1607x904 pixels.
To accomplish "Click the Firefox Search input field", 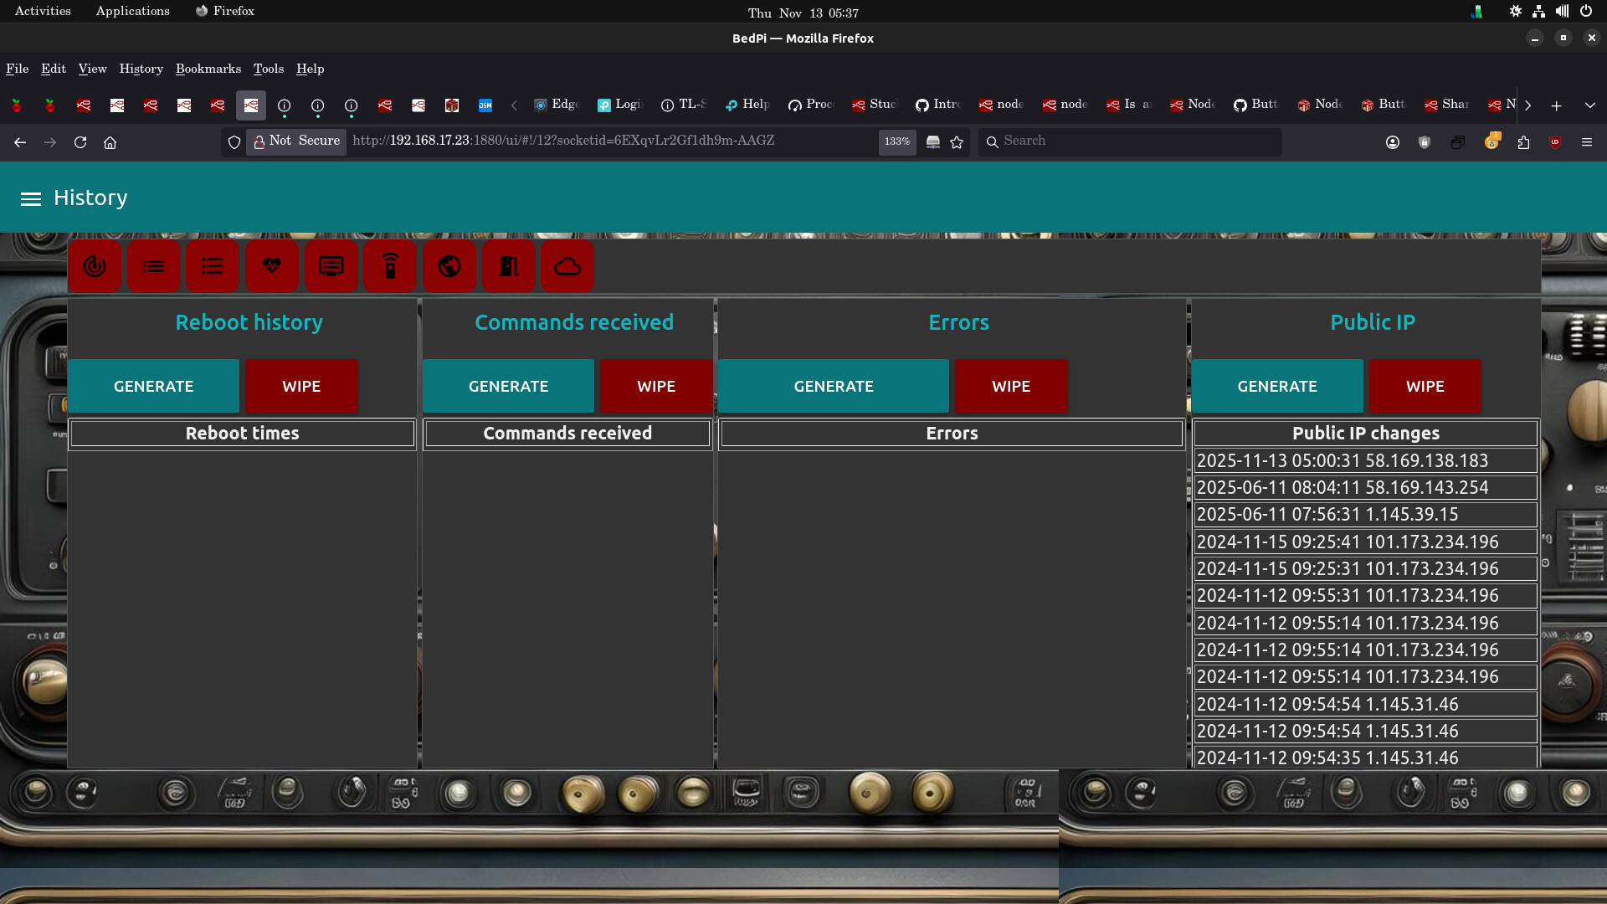I will click(x=1130, y=141).
